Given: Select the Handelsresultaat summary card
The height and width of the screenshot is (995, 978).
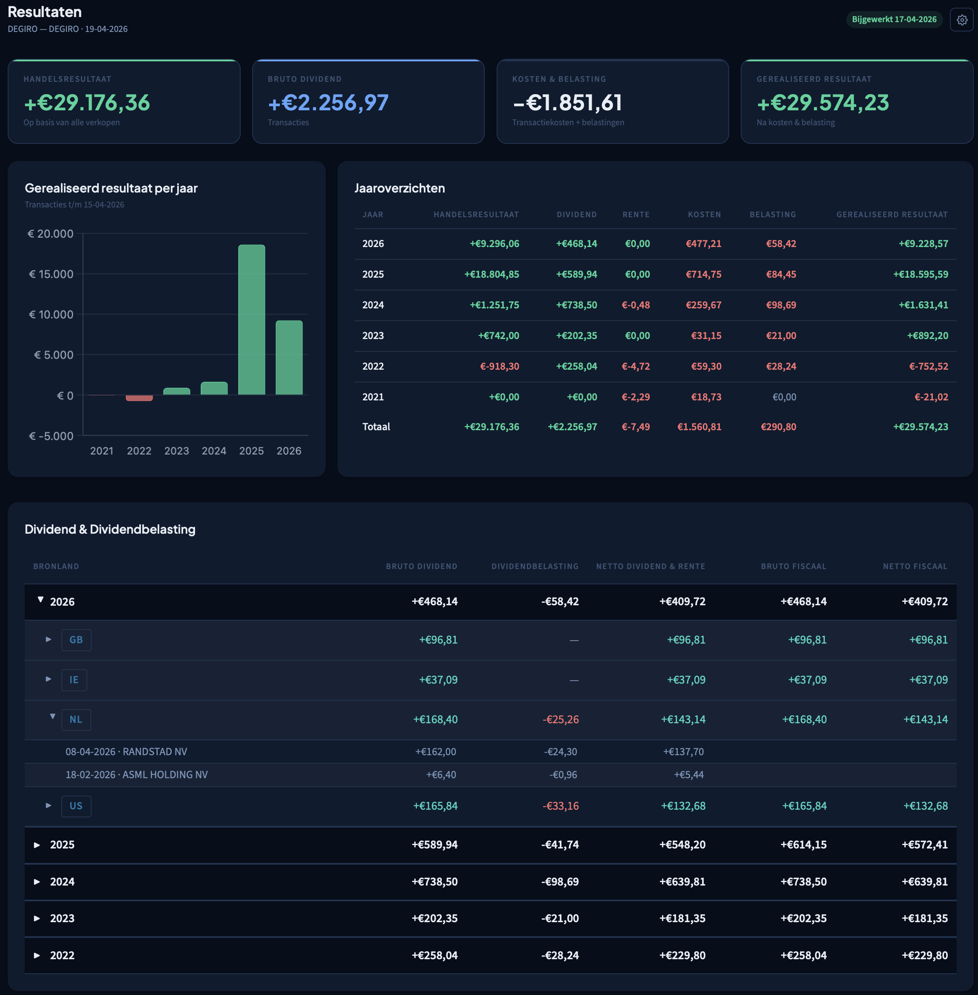Looking at the screenshot, I should tap(124, 101).
